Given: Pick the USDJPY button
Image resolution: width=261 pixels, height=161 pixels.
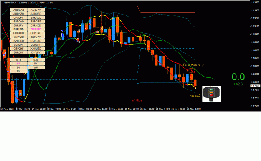Looking at the screenshot, I should coord(19,45).
